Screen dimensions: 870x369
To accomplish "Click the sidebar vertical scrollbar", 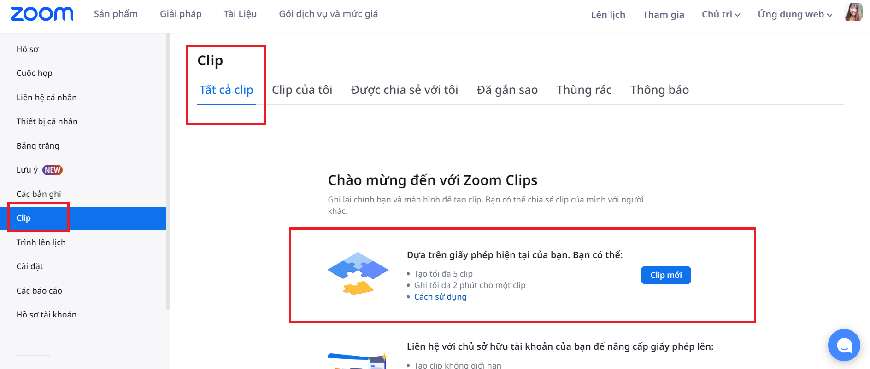I will tap(168, 172).
